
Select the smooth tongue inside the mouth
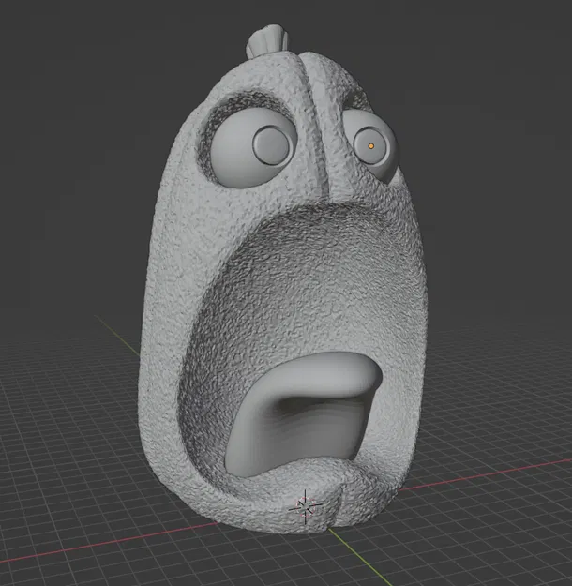pos(303,413)
